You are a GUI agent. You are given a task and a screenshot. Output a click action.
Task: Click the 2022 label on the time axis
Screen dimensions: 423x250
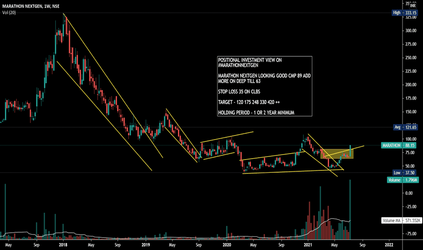point(389,245)
